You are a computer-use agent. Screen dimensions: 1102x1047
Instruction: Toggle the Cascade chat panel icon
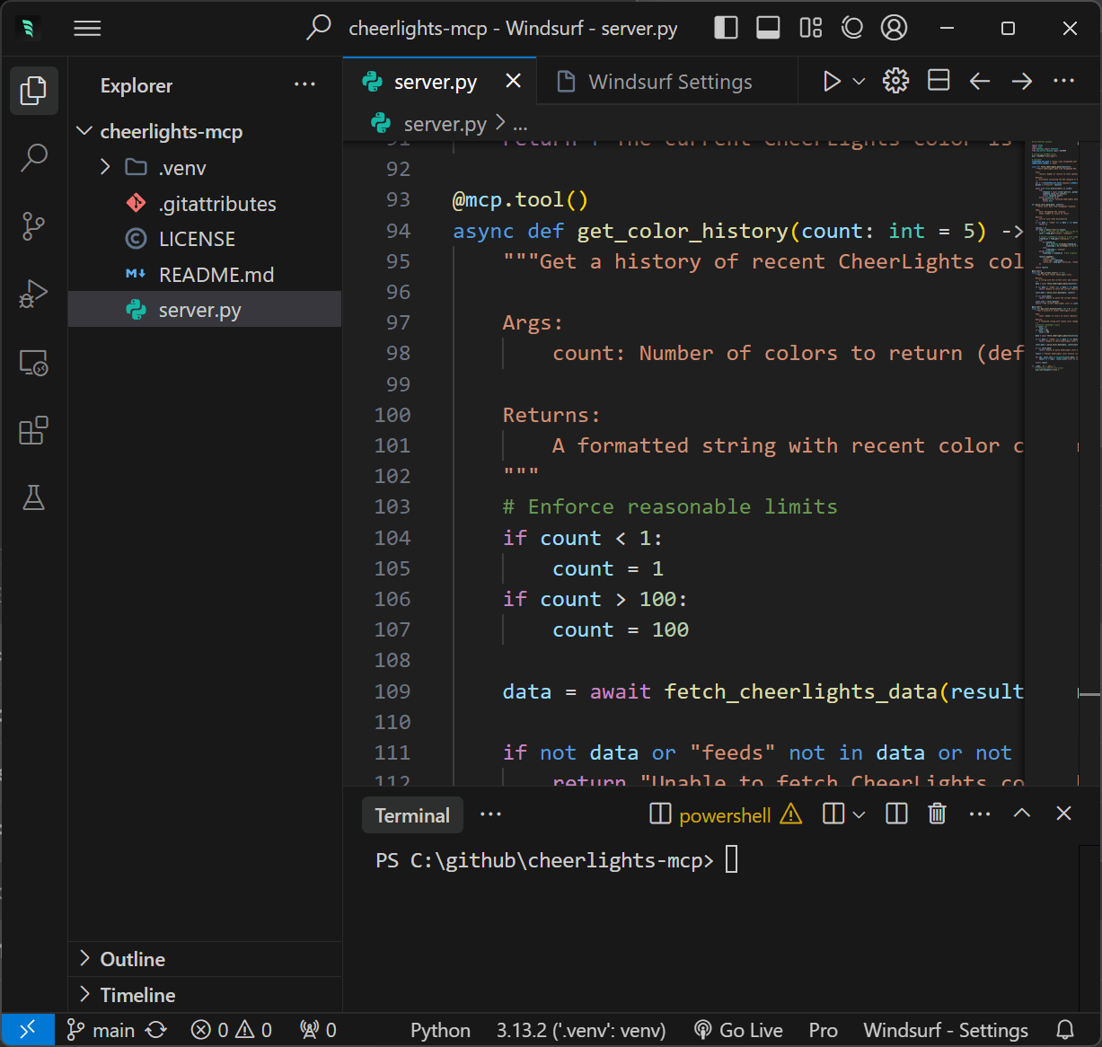click(851, 28)
